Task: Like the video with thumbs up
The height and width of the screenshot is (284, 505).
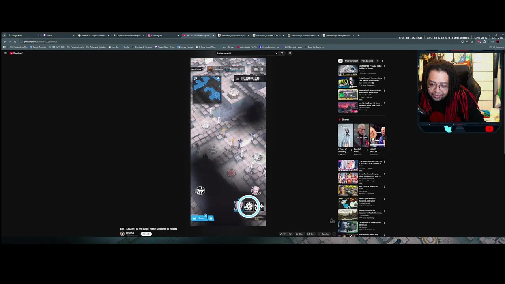Action: tap(282, 234)
